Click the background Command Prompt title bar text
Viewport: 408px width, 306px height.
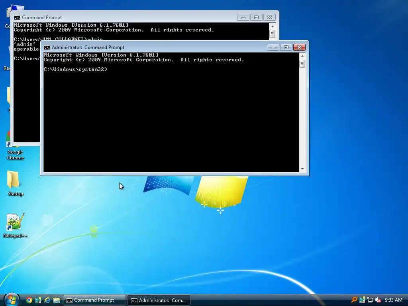pos(42,18)
